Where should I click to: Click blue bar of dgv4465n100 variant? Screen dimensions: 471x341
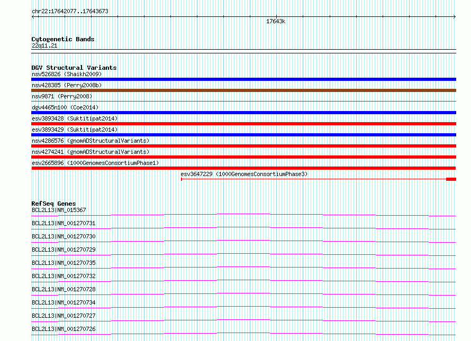243,113
